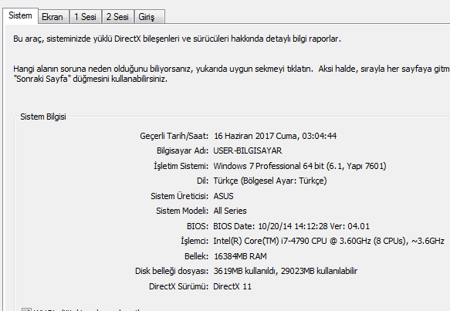Image resolution: width=450 pixels, height=311 pixels.
Task: Click the 'Geçerli Tarih/Saat:' label
Action: click(174, 136)
